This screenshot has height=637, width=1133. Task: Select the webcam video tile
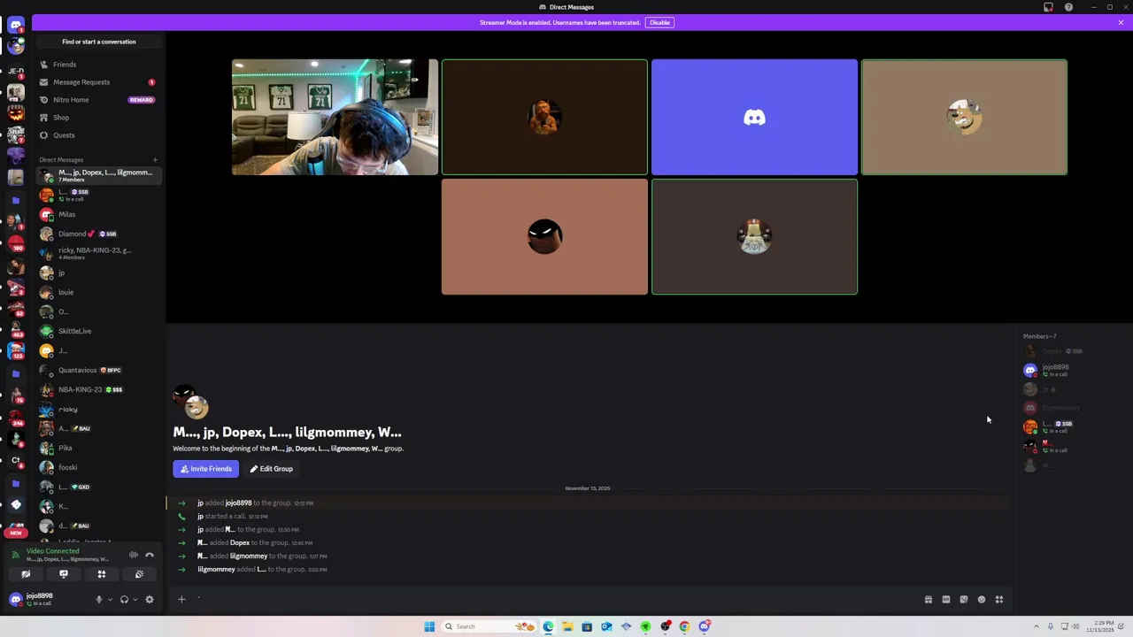click(335, 117)
